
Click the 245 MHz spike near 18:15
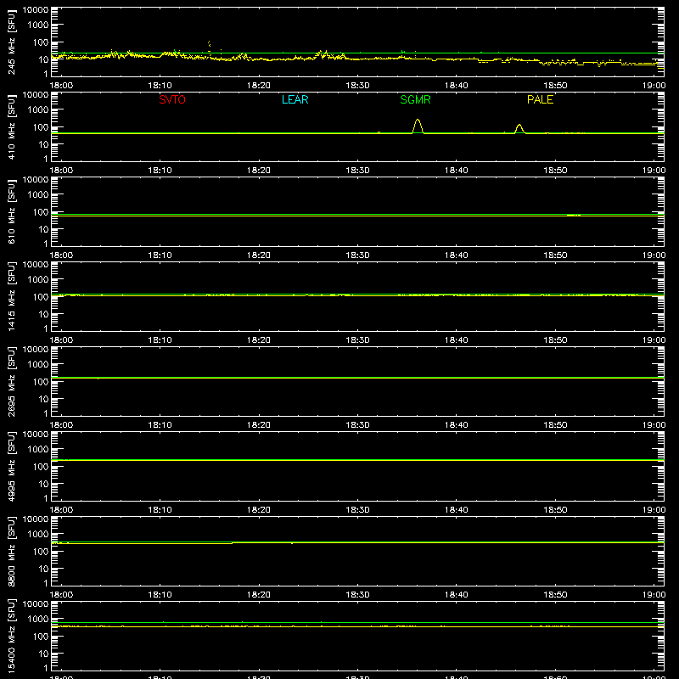(x=209, y=44)
